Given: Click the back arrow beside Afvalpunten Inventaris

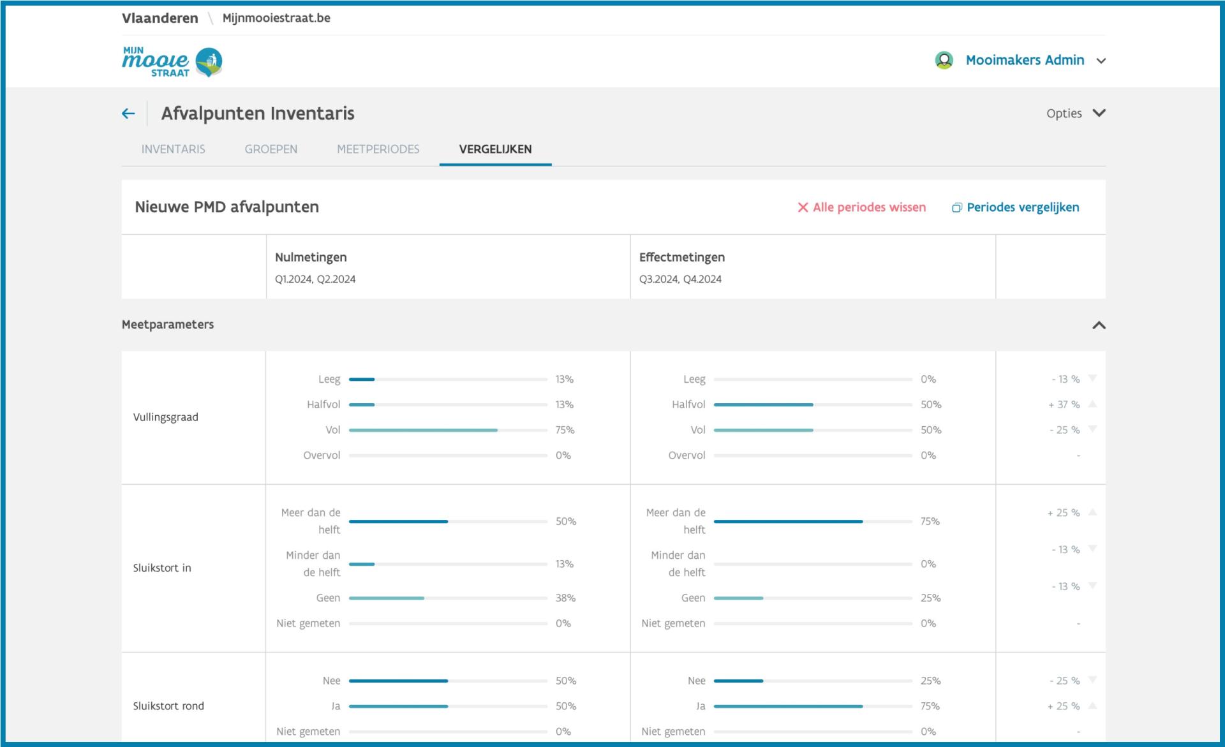Looking at the screenshot, I should point(128,114).
